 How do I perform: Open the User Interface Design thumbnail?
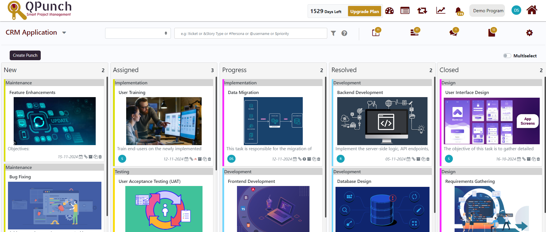tap(492, 121)
